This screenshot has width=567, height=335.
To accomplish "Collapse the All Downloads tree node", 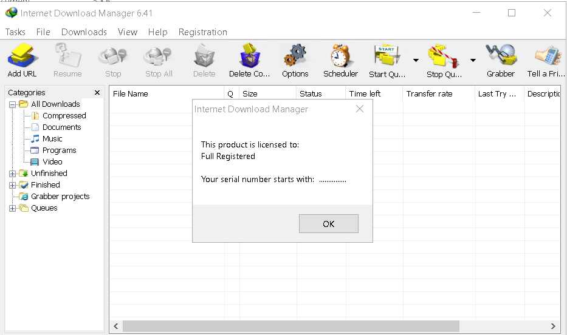I will 12,104.
